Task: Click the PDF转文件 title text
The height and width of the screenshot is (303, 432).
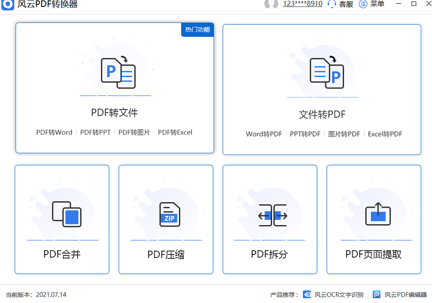Action: [114, 113]
